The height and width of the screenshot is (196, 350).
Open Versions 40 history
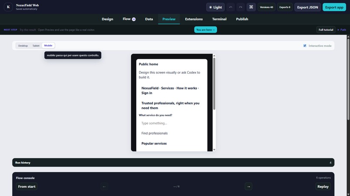tap(266, 7)
